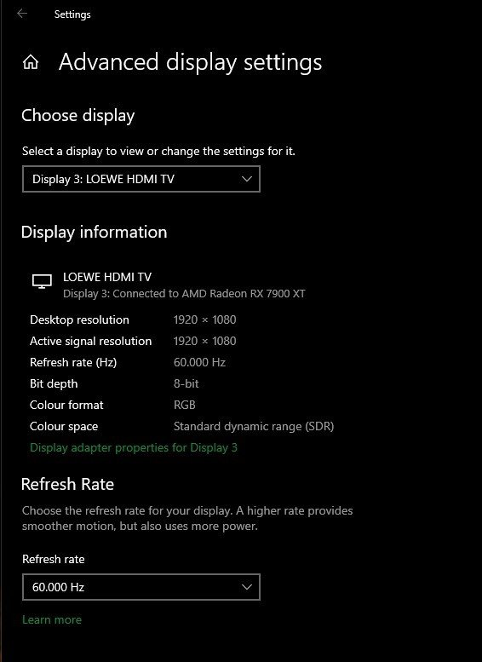Viewport: 482px width, 662px height.
Task: Click the monitor icon beside LOEWE HDMI TV
Action: click(x=42, y=281)
